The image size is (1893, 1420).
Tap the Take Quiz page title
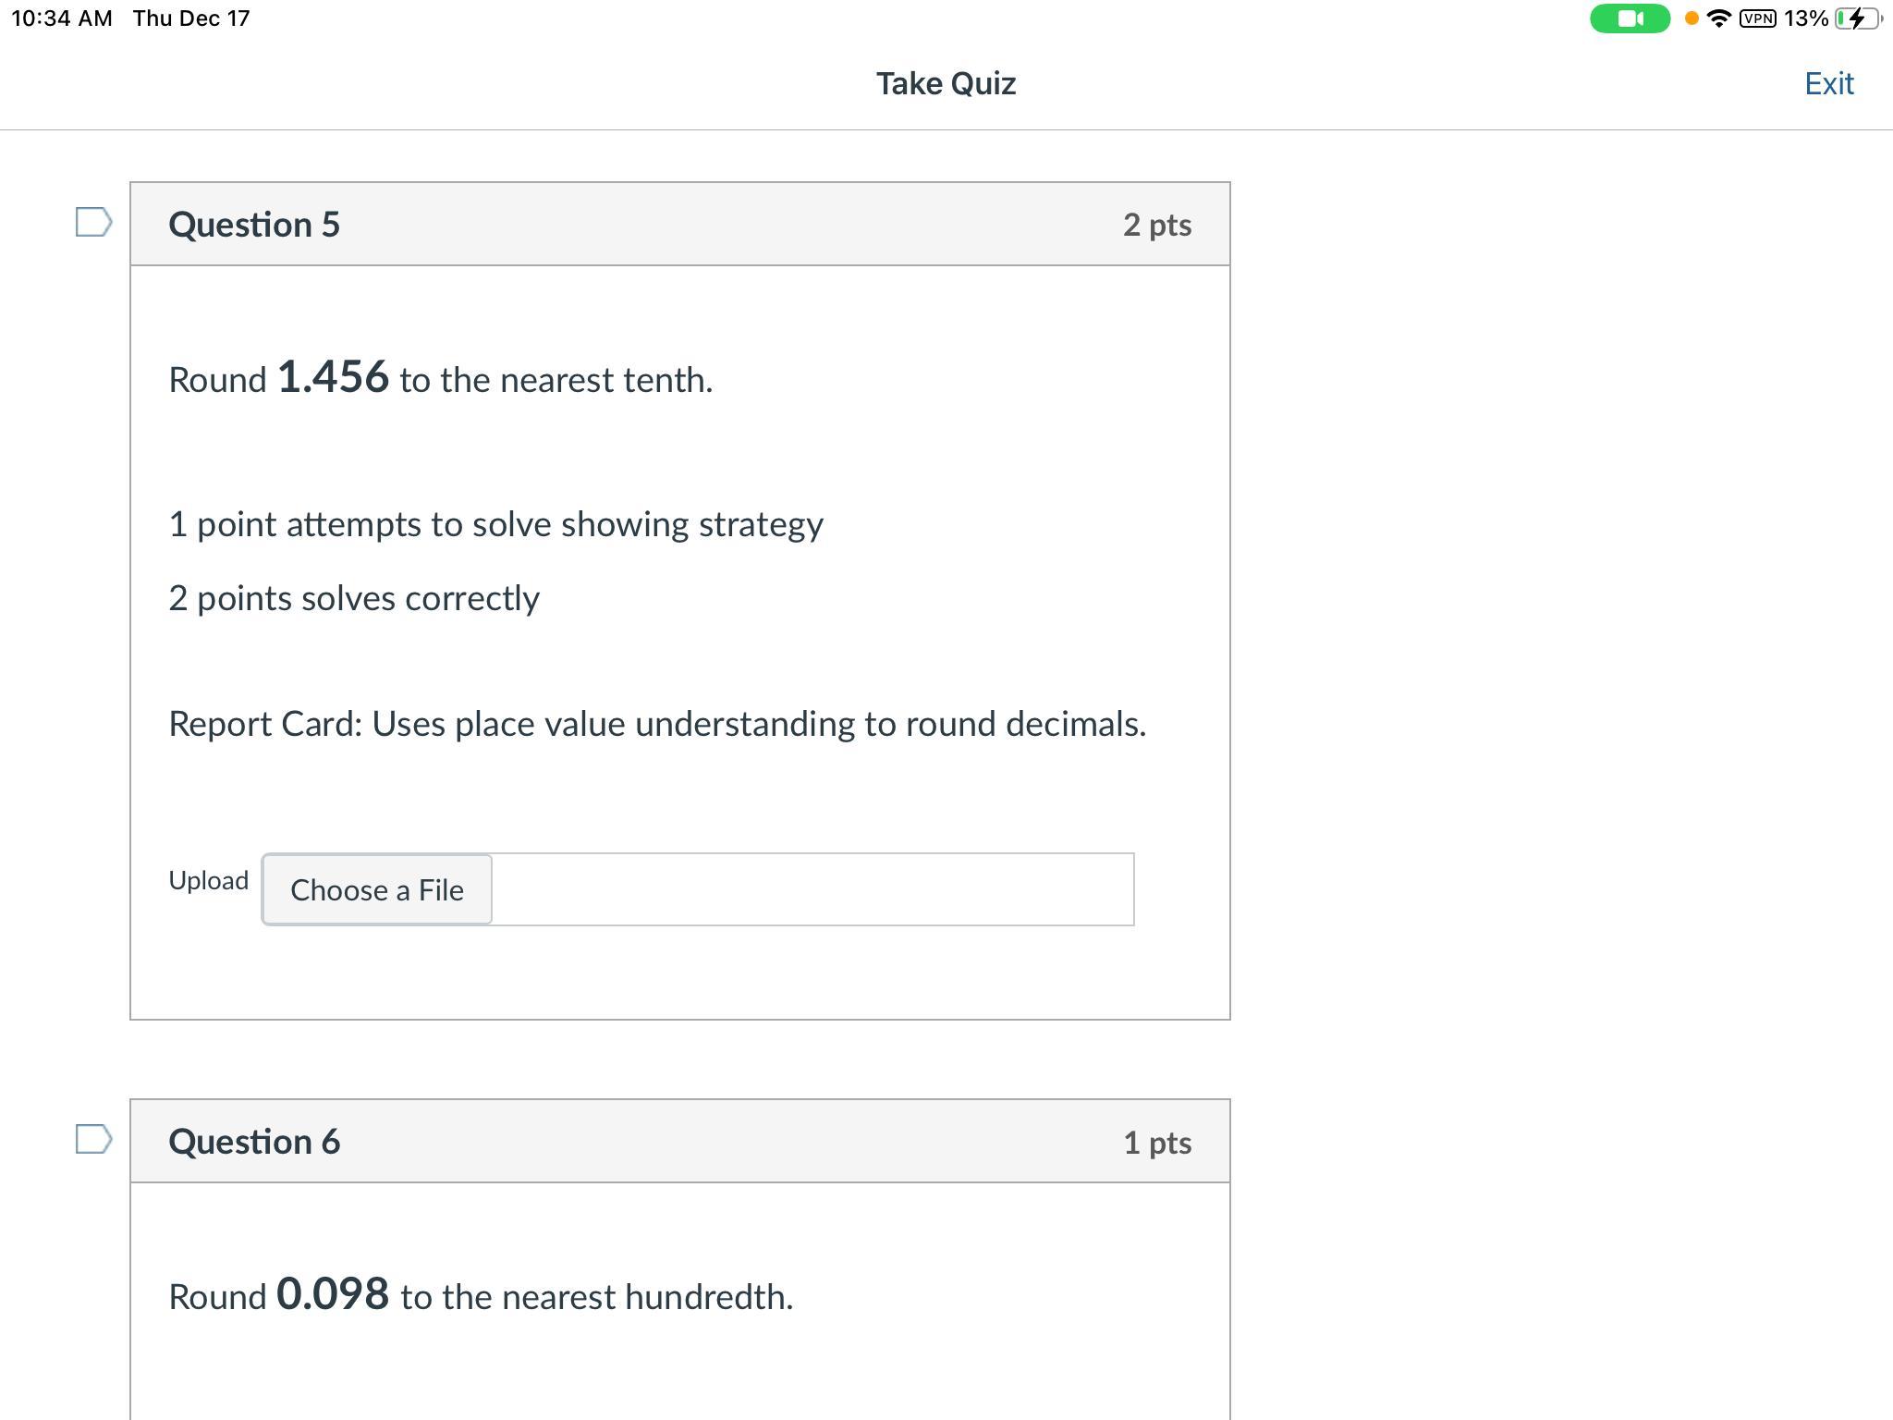946,83
